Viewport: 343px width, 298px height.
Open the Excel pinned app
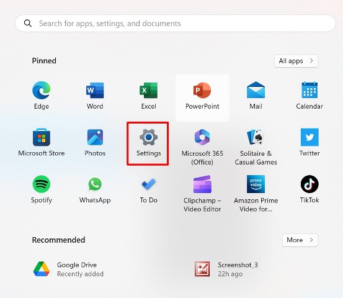click(148, 91)
